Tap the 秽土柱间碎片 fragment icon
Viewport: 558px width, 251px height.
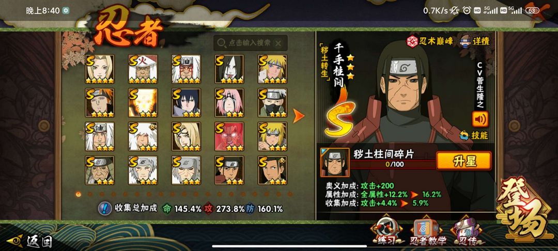pyautogui.click(x=335, y=163)
